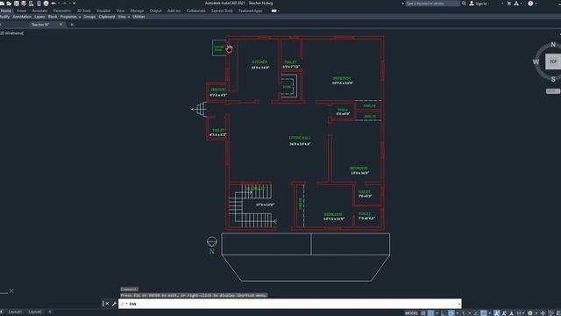This screenshot has height=316, width=561.
Task: Open the 1:1 annotation scale dropdown
Action: (520, 313)
